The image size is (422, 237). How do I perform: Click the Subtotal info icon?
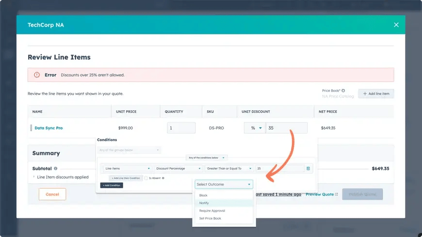56,169
